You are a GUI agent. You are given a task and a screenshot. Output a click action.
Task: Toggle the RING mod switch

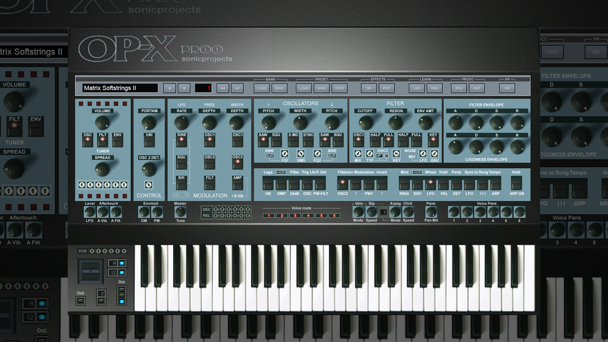pyautogui.click(x=404, y=184)
